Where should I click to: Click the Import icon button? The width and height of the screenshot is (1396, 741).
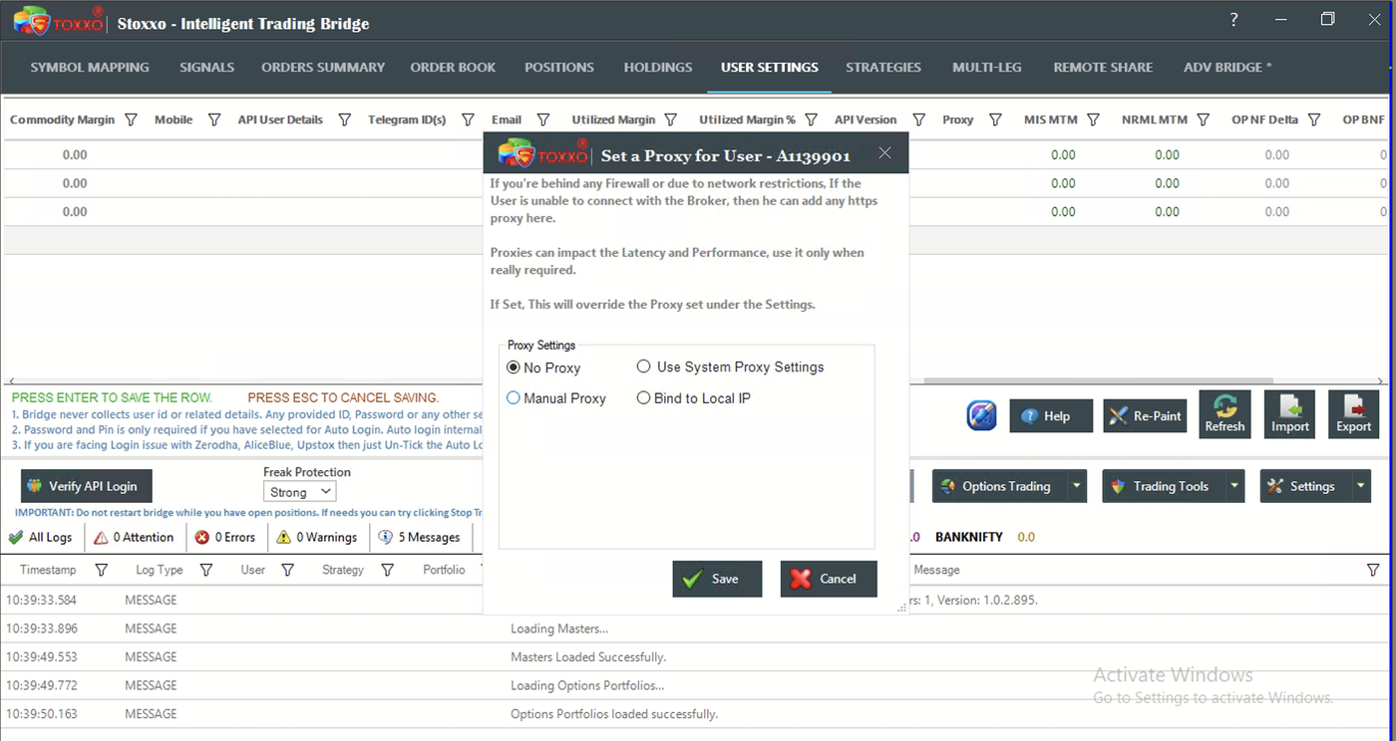pos(1289,414)
